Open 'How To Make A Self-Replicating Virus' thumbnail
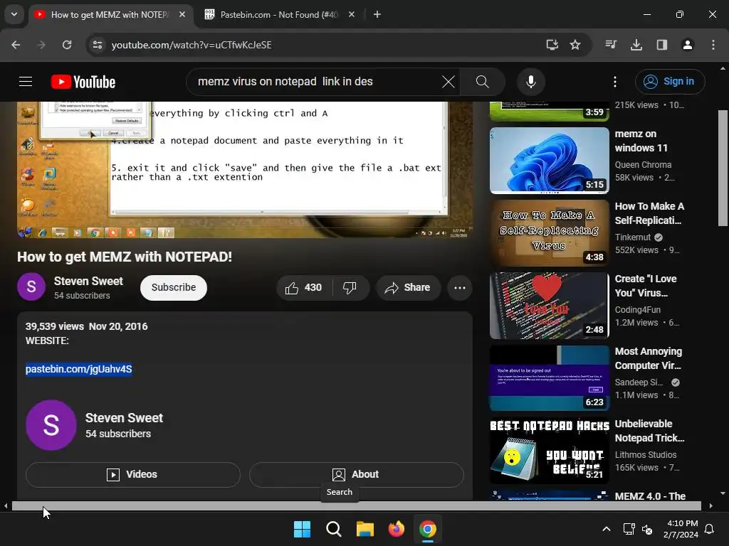Screen dimensions: 729x546 [x=549, y=233]
